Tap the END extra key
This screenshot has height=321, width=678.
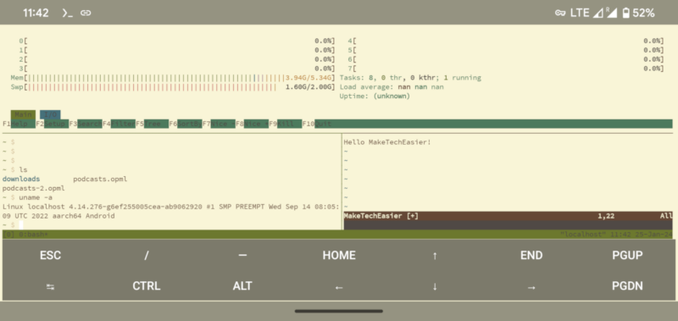tap(531, 255)
